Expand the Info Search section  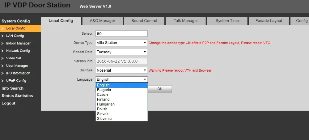[12, 88]
